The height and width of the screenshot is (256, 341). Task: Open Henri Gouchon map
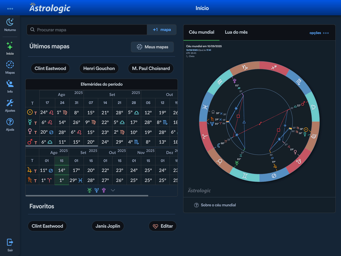tap(99, 68)
